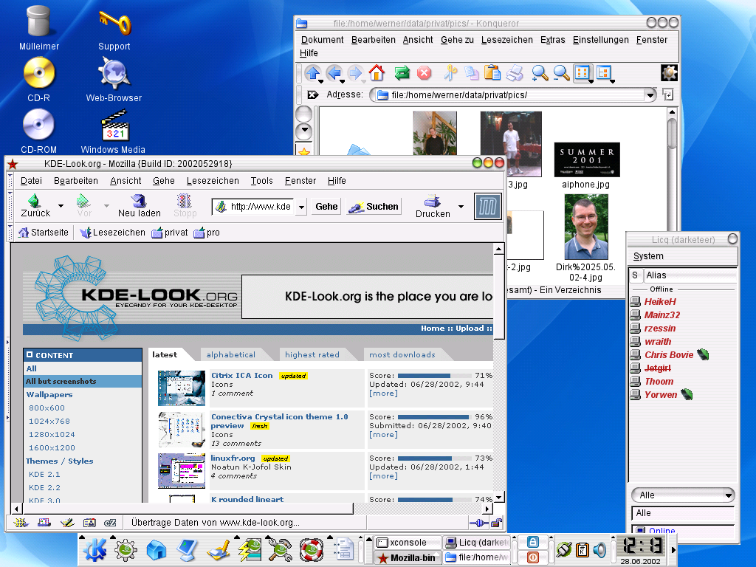Click Zurück back button in Mozilla

pyautogui.click(x=35, y=206)
